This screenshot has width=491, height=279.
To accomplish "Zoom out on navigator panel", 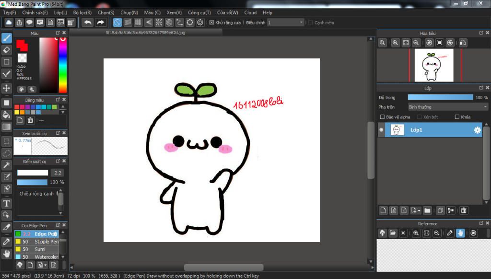I will (x=416, y=43).
